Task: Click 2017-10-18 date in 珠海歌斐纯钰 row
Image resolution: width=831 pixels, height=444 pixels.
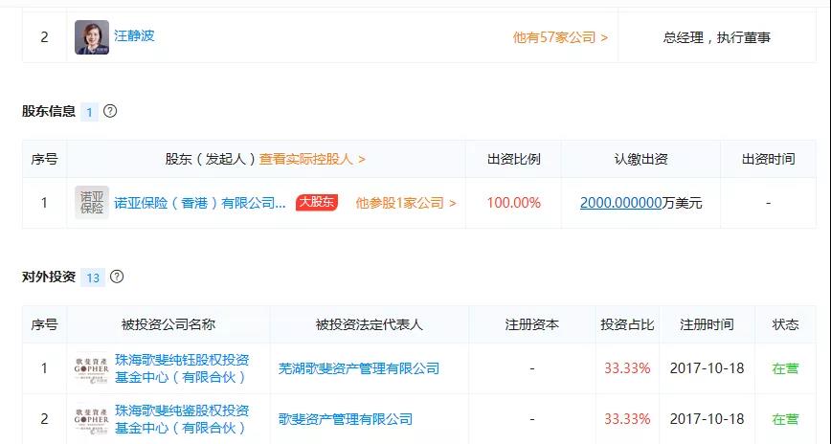Action: [707, 368]
